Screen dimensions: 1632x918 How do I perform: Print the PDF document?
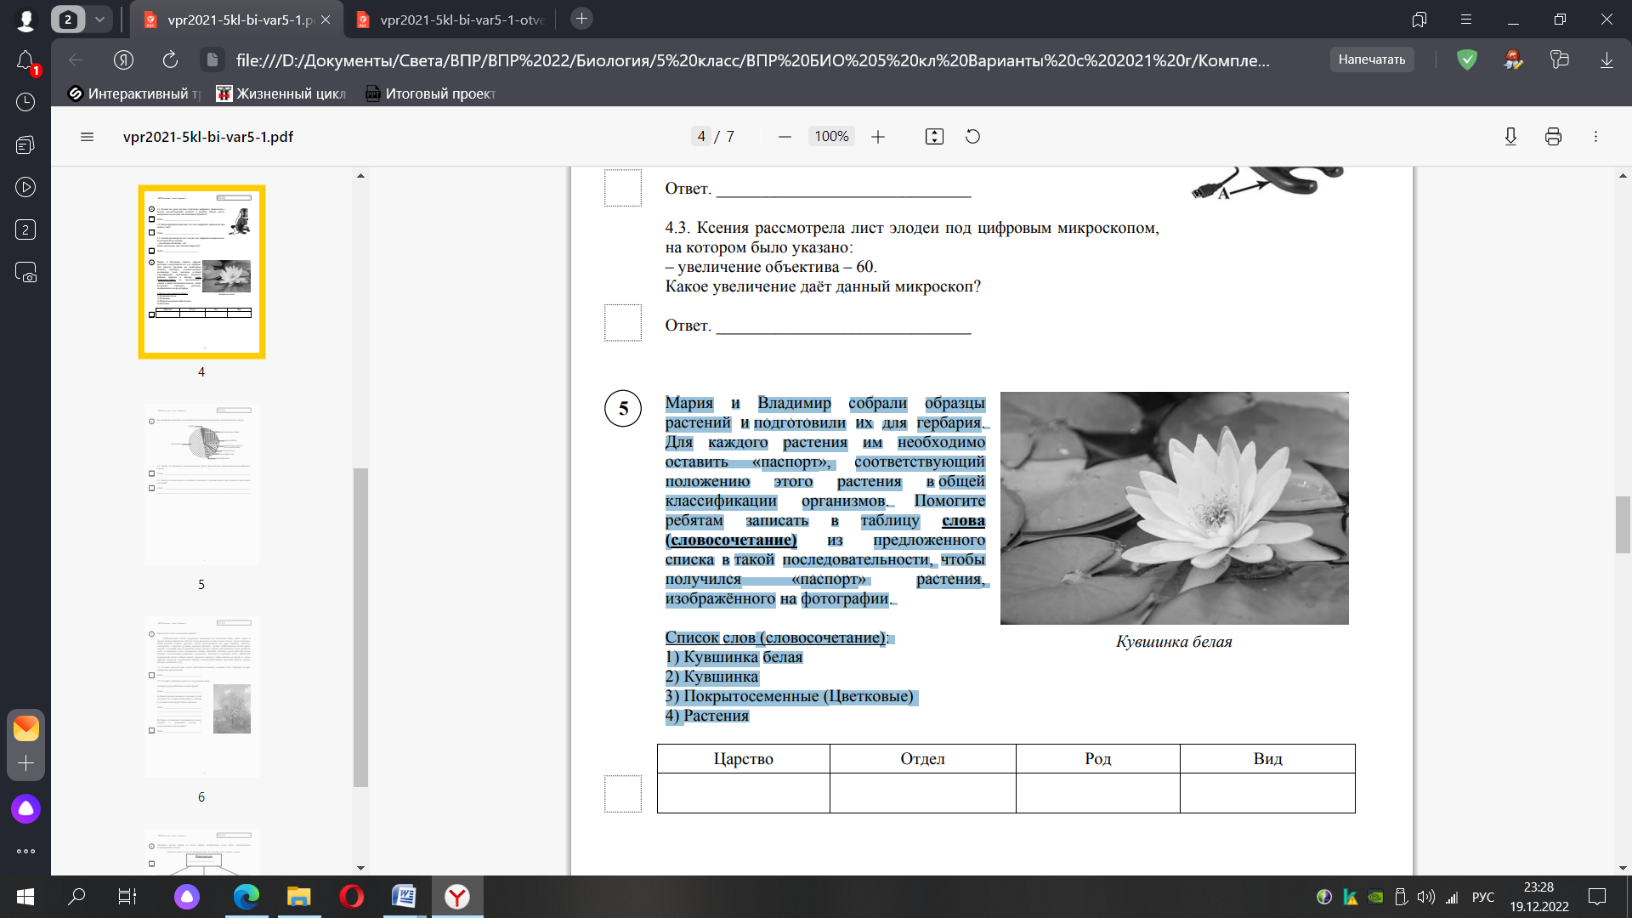pyautogui.click(x=1553, y=137)
